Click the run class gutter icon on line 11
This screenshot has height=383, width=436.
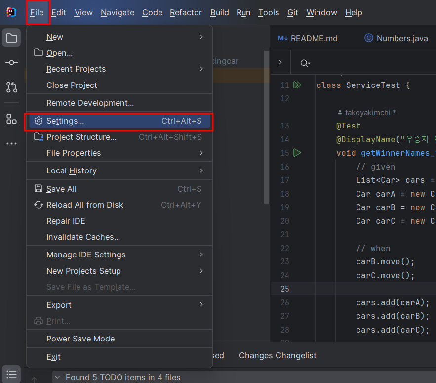tap(297, 85)
